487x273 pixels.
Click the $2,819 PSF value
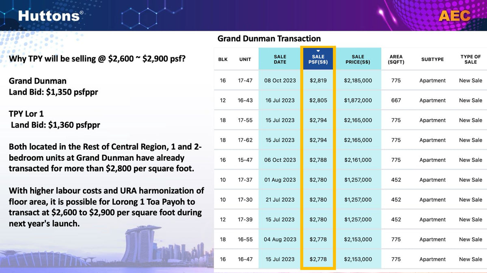318,81
